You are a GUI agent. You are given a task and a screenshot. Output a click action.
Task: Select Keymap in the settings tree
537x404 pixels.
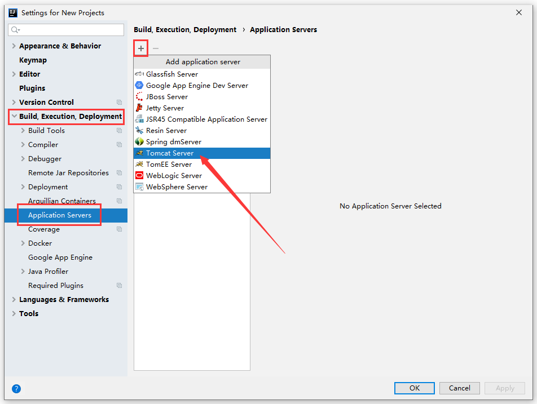33,60
